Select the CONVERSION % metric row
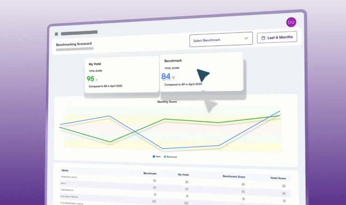The height and width of the screenshot is (205, 346). click(175, 194)
